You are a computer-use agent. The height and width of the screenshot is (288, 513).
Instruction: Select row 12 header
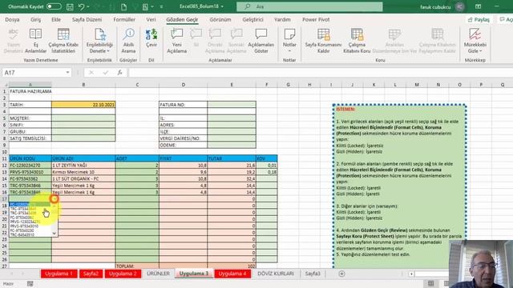(x=4, y=166)
